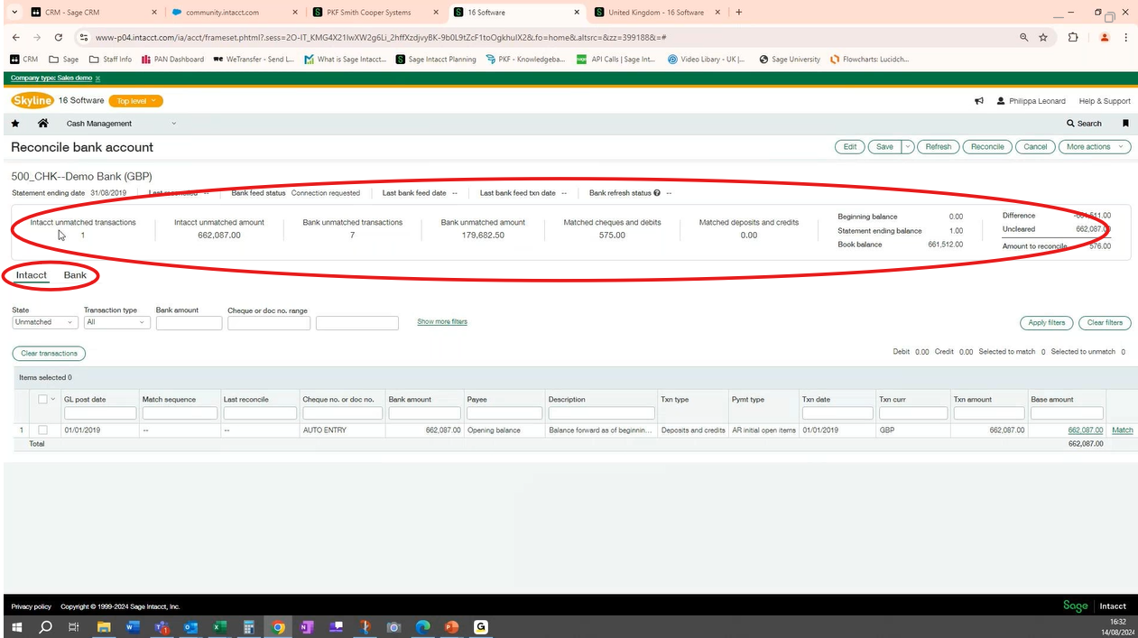1138x638 pixels.
Task: Open the Windows Start menu
Action: coord(18,627)
